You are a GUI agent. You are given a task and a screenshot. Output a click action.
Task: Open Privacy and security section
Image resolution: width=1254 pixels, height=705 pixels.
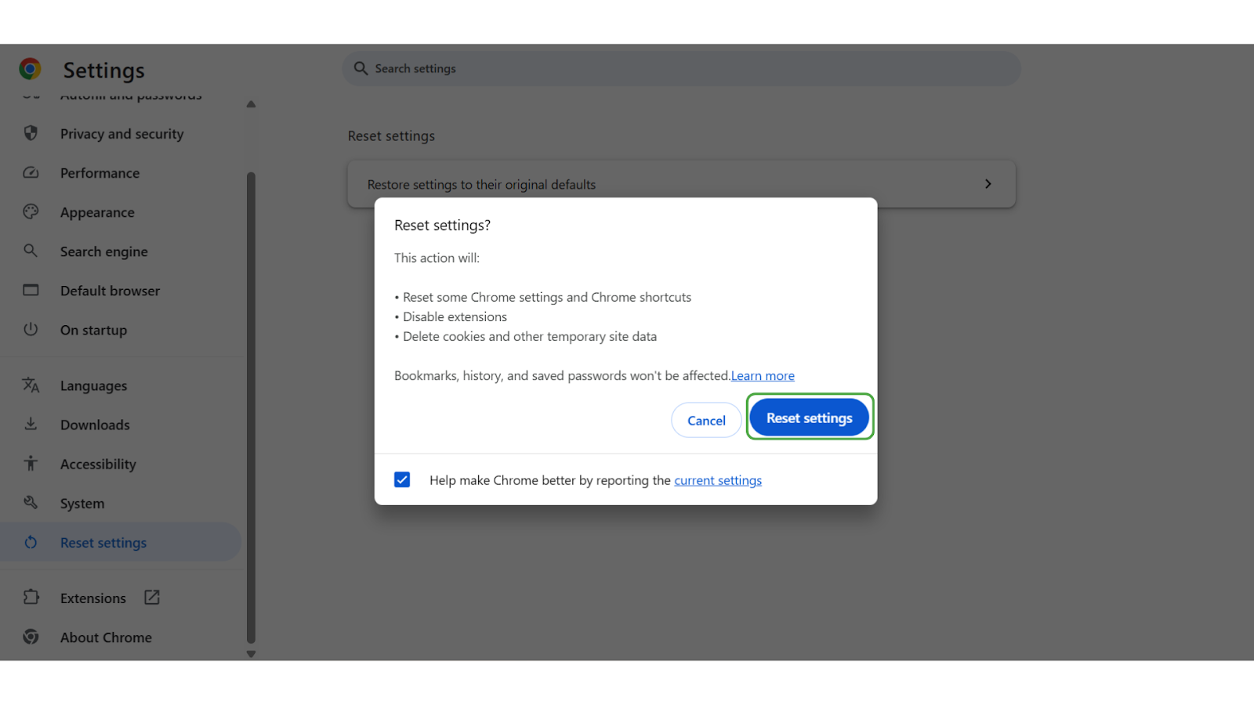(x=121, y=134)
